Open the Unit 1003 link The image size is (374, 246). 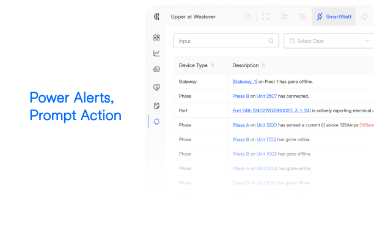coord(266,154)
